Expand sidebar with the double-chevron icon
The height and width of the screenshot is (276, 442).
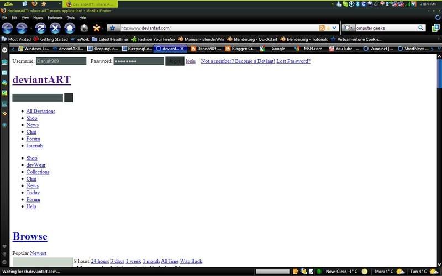(4, 50)
